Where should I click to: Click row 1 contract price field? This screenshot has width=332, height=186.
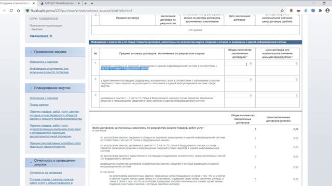pyautogui.click(x=278, y=64)
